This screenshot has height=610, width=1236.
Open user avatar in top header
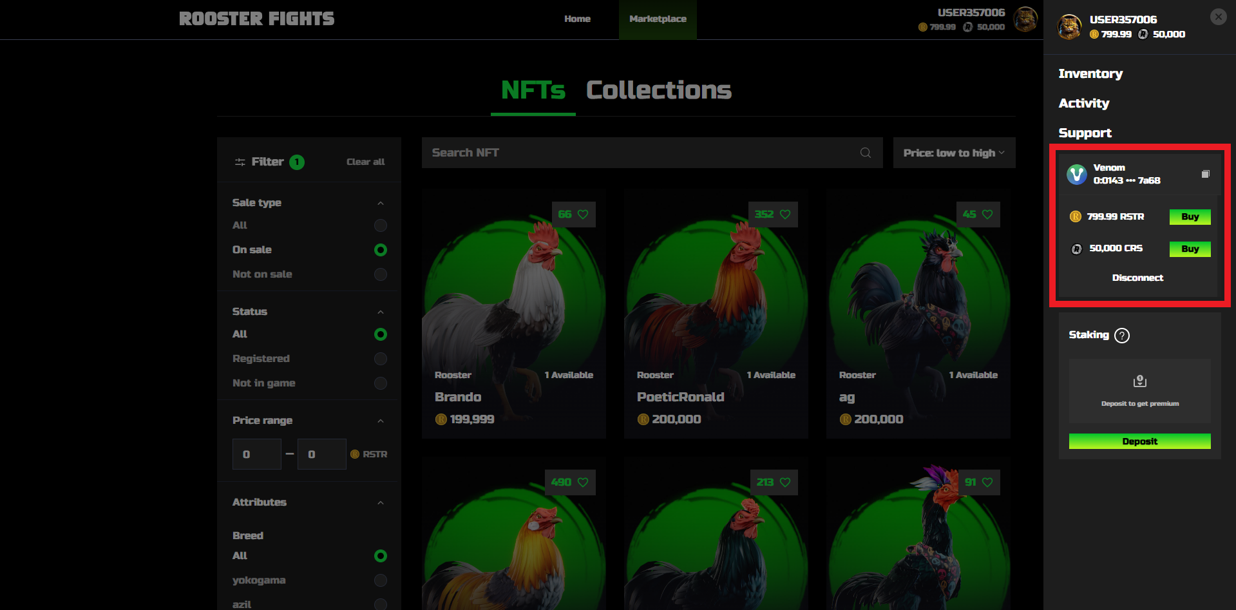tap(1025, 19)
